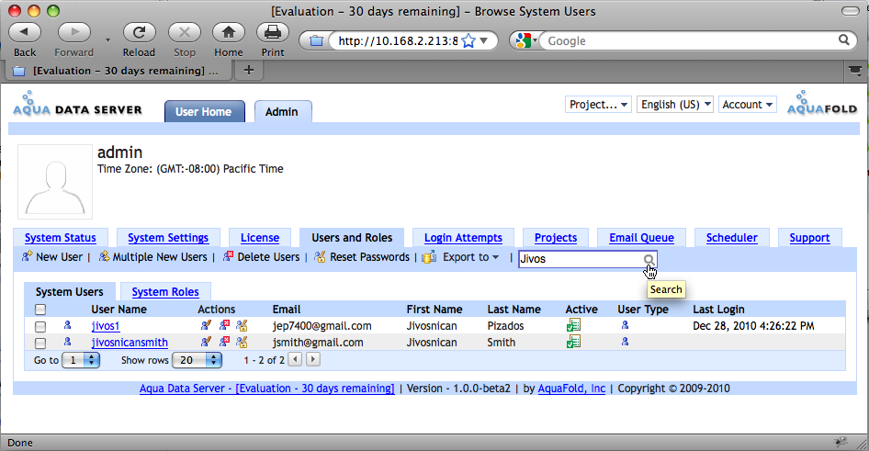Open Google search engine selector dropdown
869x451 pixels.
click(x=526, y=40)
